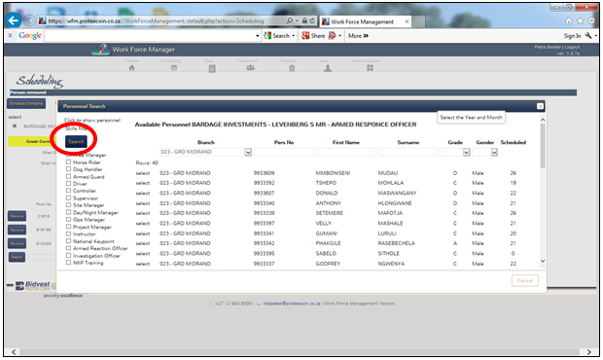Viewport: 603px width, 360px height.
Task: Close the Personnel Search dialog with X
Action: [x=540, y=106]
